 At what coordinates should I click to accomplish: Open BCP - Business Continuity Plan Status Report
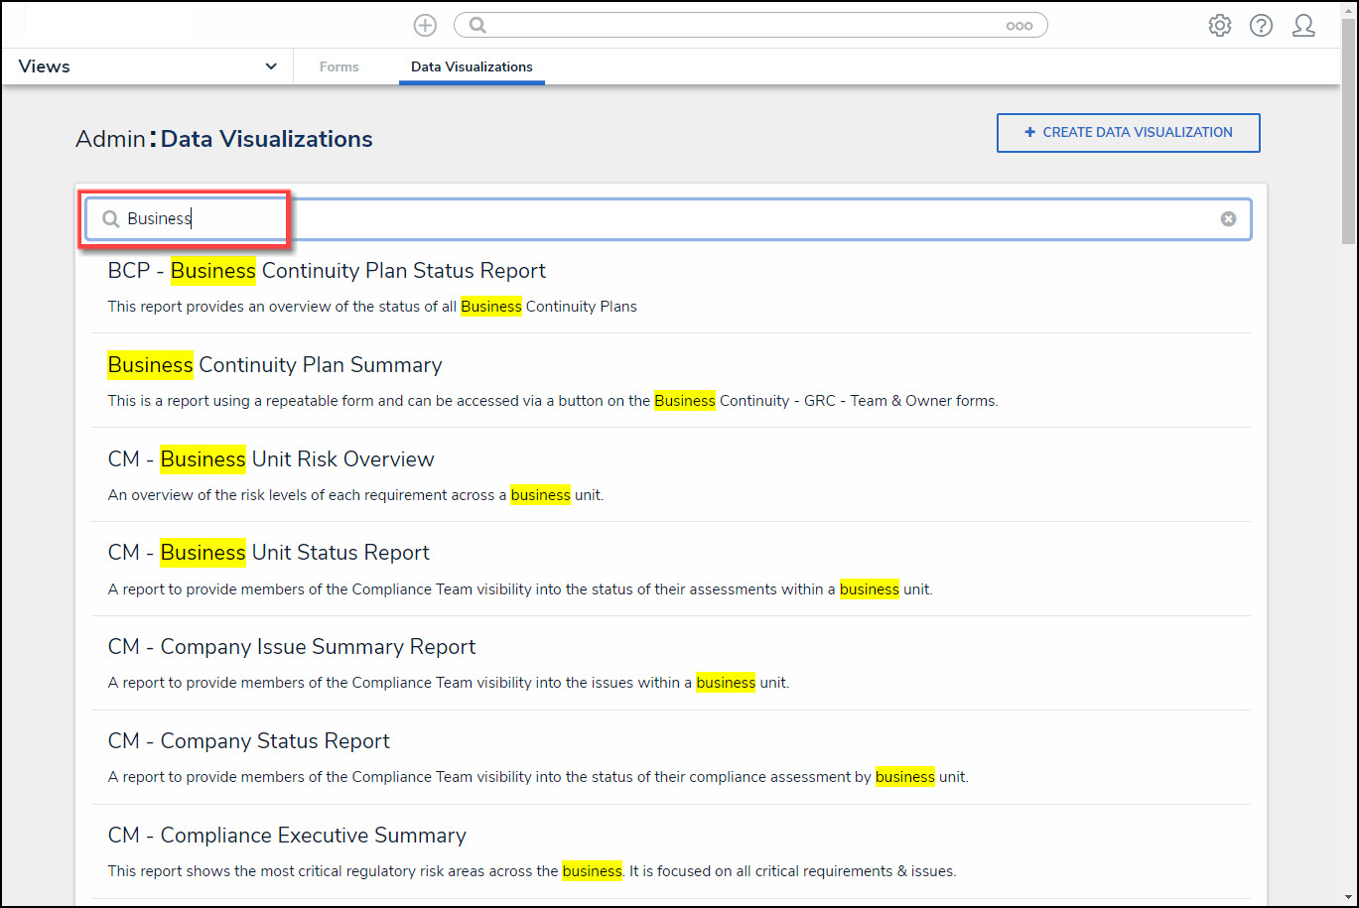(327, 271)
